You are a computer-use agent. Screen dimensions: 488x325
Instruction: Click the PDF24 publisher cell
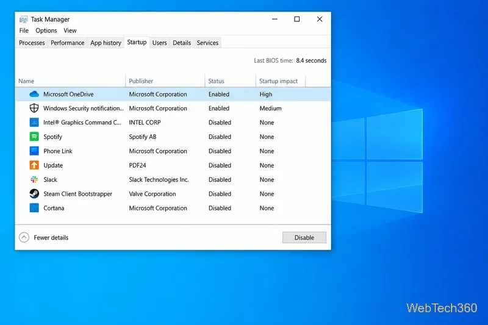138,165
